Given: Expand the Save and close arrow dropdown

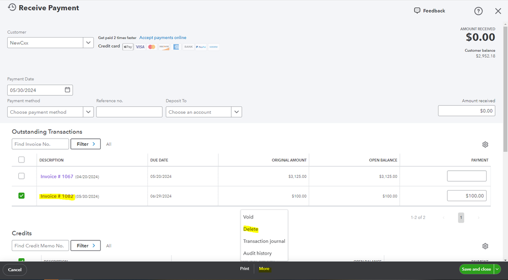Looking at the screenshot, I should coord(497,269).
